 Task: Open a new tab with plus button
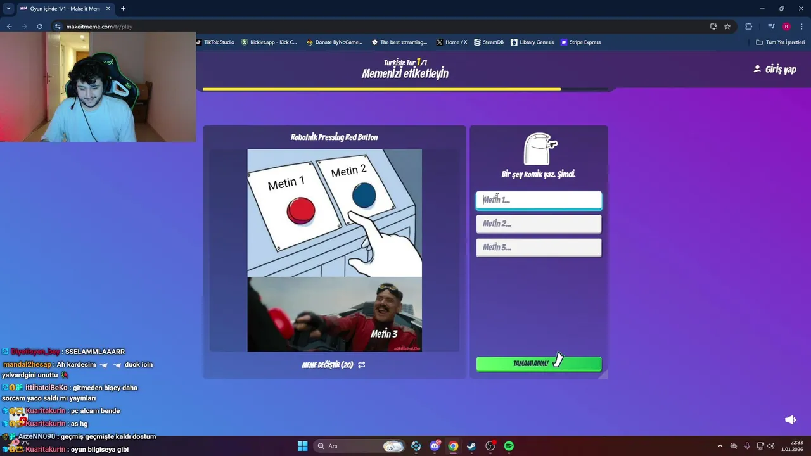click(123, 9)
